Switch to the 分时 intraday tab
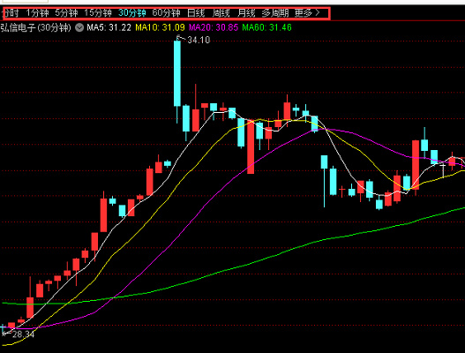 pos(11,13)
